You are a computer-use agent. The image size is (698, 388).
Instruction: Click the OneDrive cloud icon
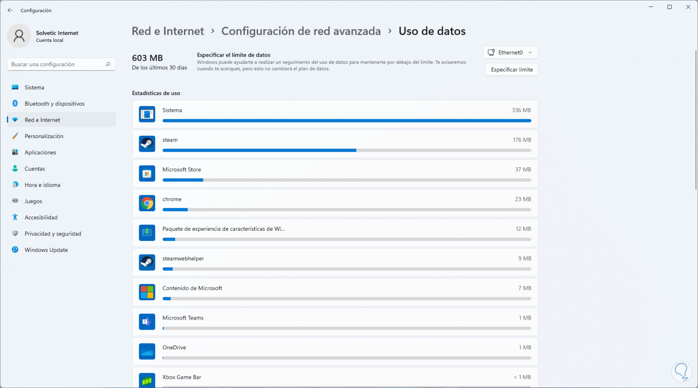(x=147, y=351)
